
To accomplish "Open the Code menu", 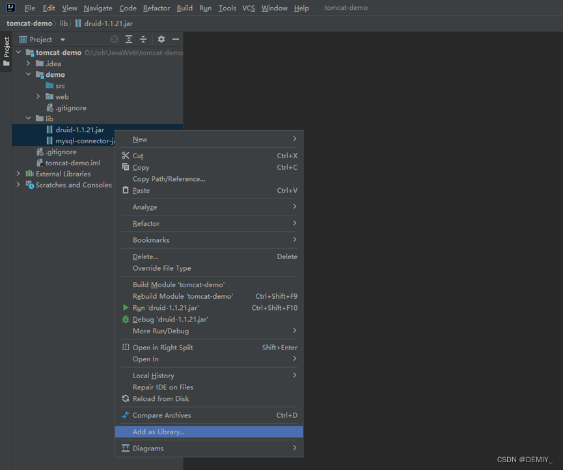I will 128,8.
